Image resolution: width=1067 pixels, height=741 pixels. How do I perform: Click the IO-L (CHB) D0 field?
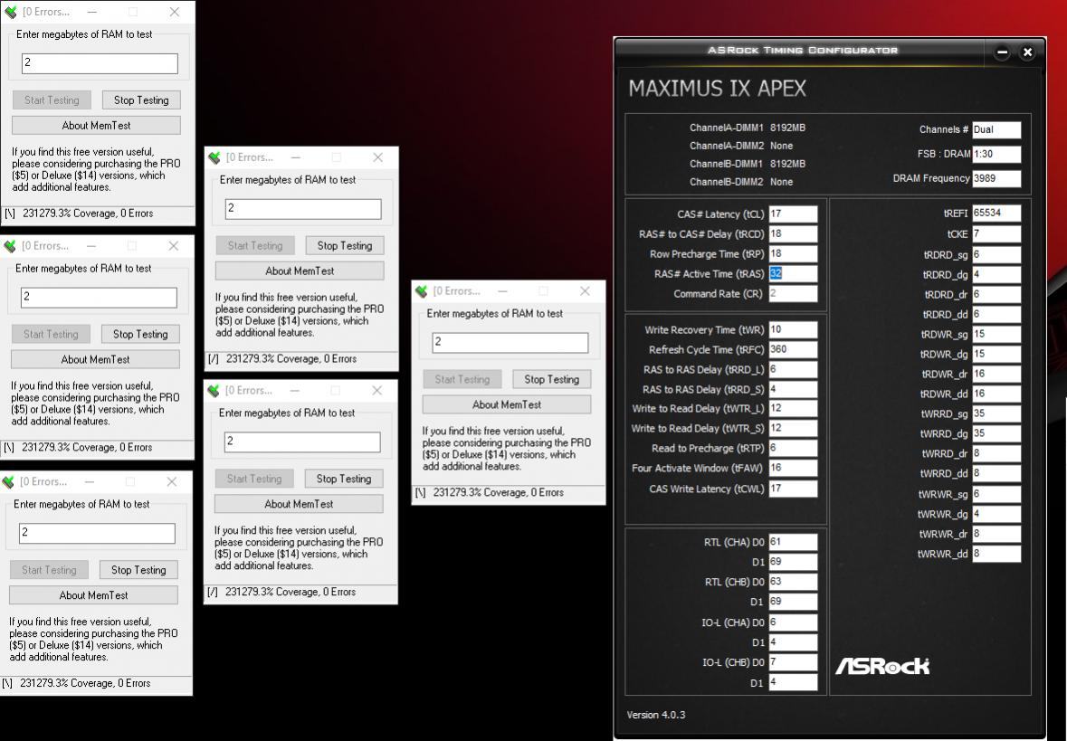793,662
